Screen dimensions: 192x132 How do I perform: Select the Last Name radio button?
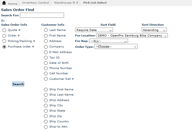click(46, 30)
